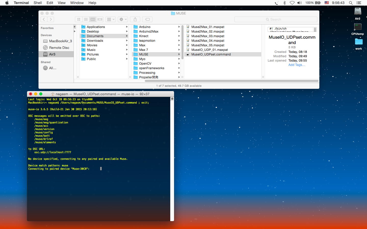Select Remote Disc in sidebar
Screen dimensions: 367x229
[x=59, y=48]
